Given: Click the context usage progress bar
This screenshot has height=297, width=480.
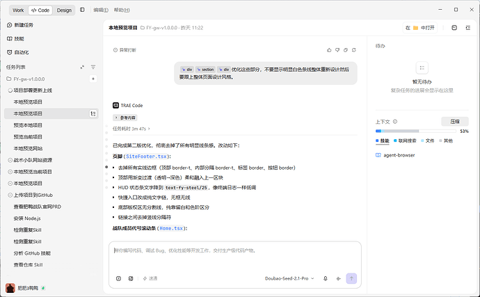Looking at the screenshot, I should coord(416,131).
